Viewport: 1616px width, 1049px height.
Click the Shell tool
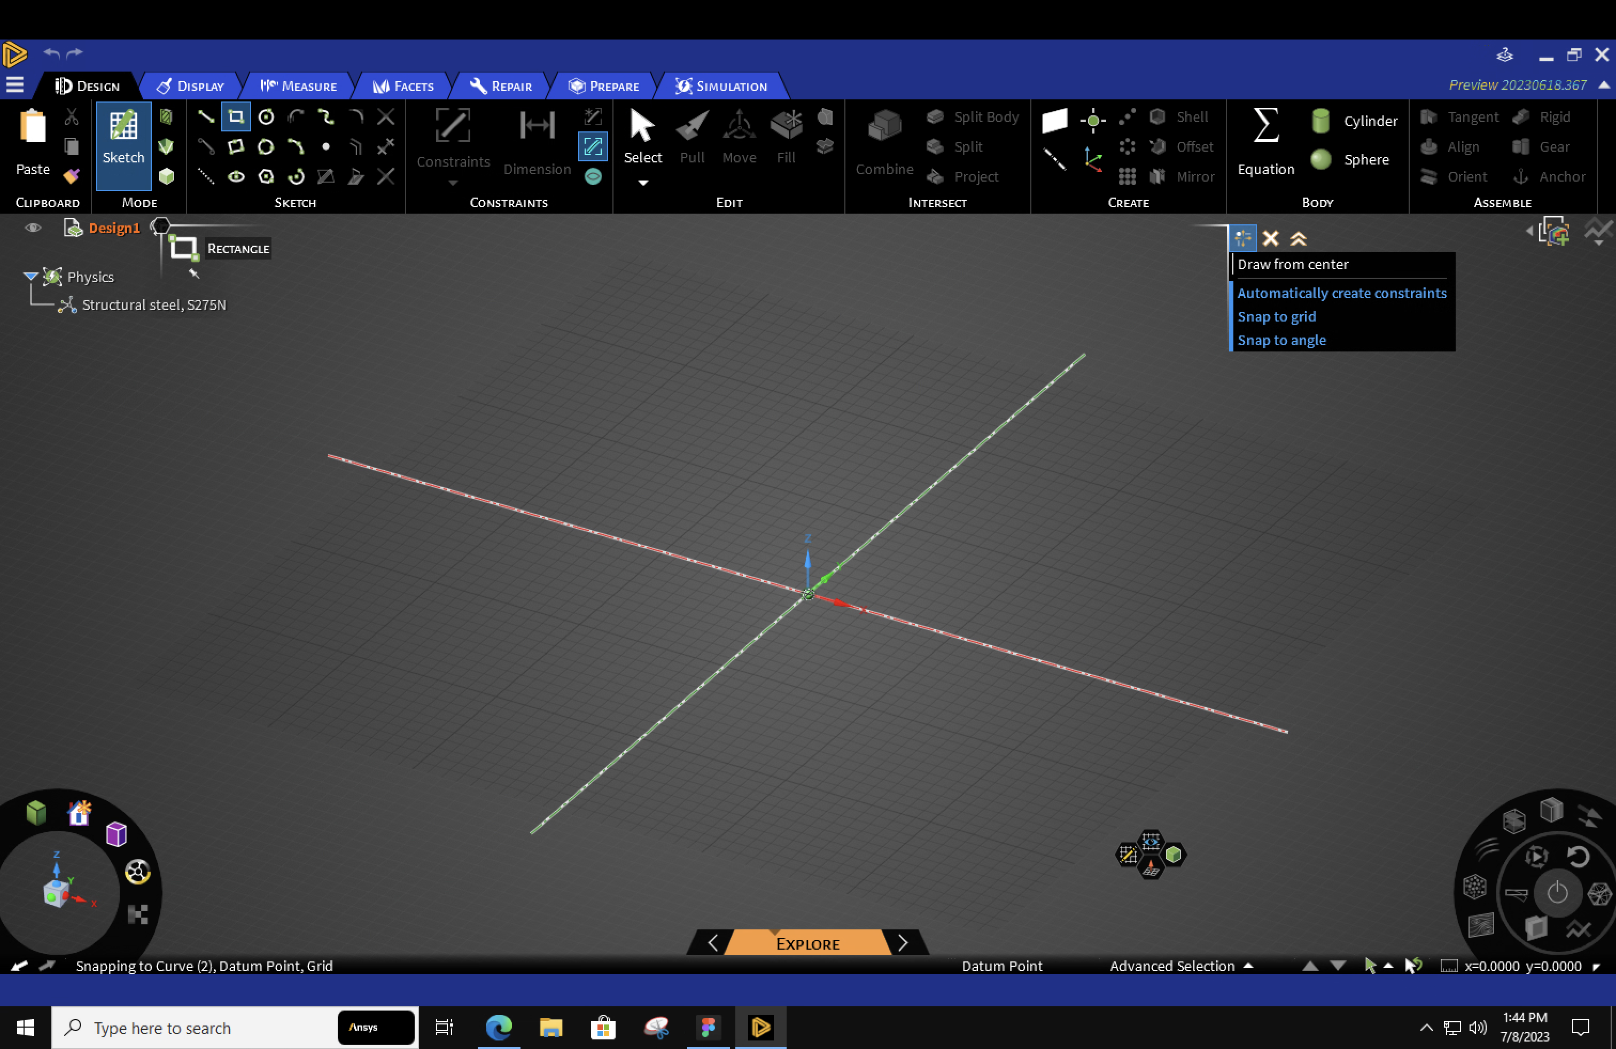(x=1179, y=117)
